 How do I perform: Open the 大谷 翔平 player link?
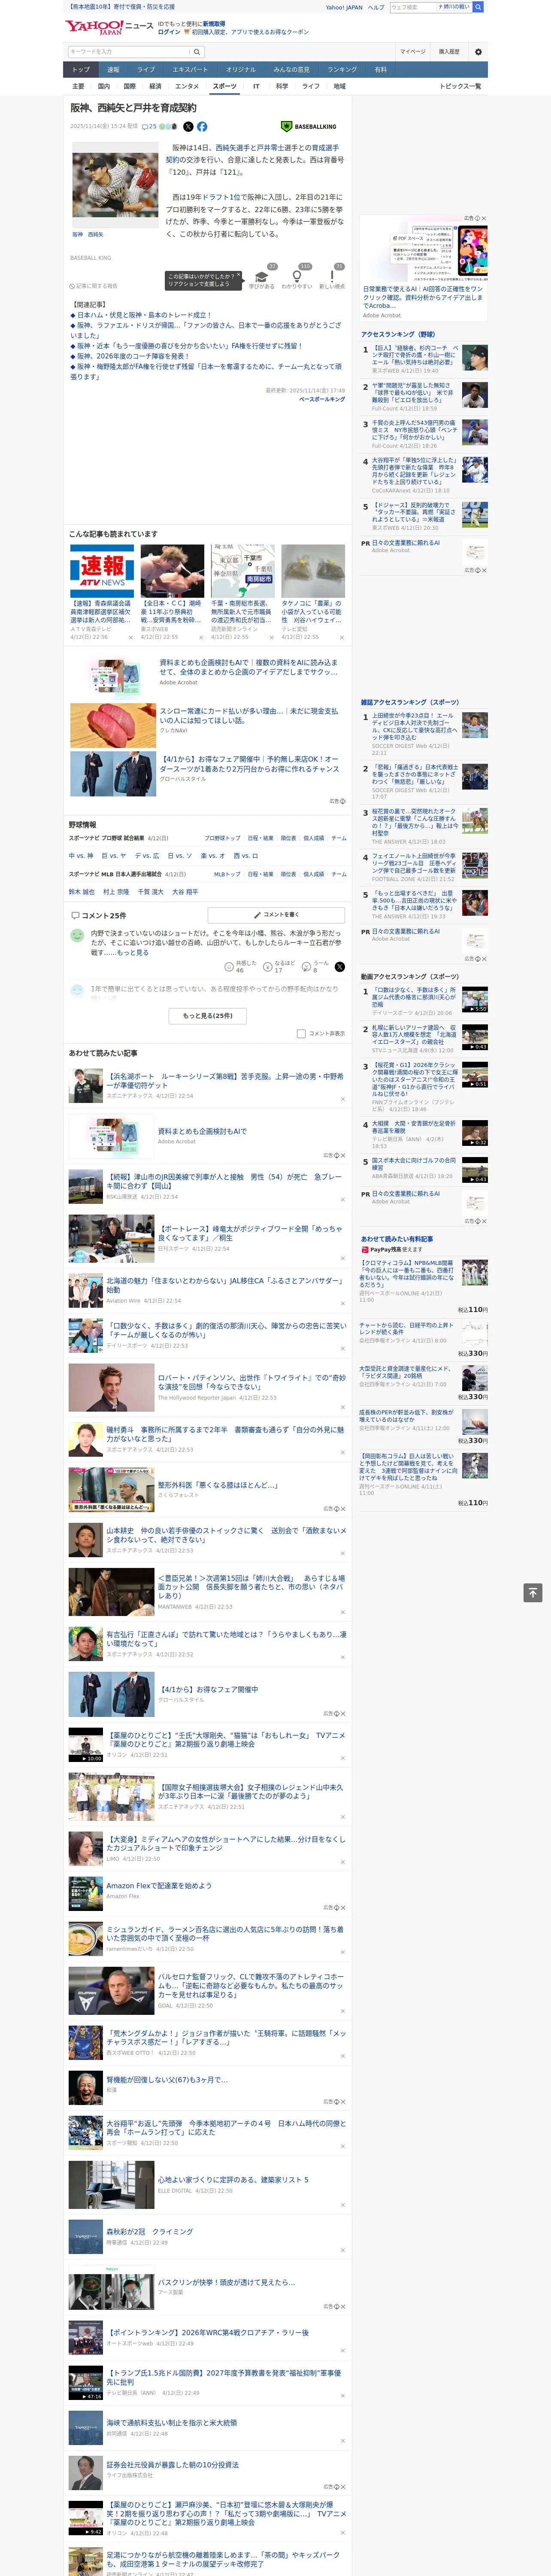[x=184, y=892]
